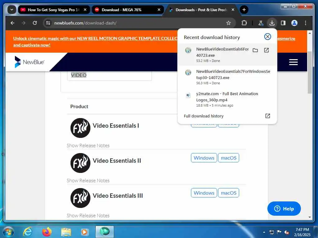Open the Chrome profile avatar
318x238 pixels.
(294, 23)
